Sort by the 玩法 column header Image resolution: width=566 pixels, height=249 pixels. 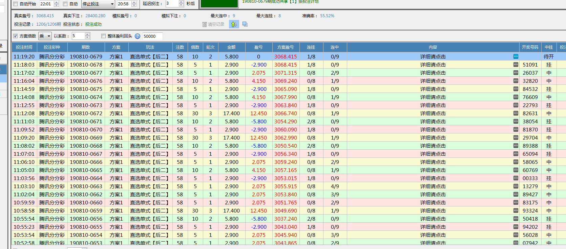pyautogui.click(x=150, y=47)
